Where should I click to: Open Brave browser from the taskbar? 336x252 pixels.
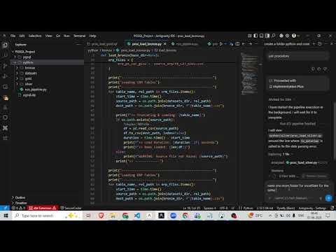pyautogui.click(x=101, y=216)
